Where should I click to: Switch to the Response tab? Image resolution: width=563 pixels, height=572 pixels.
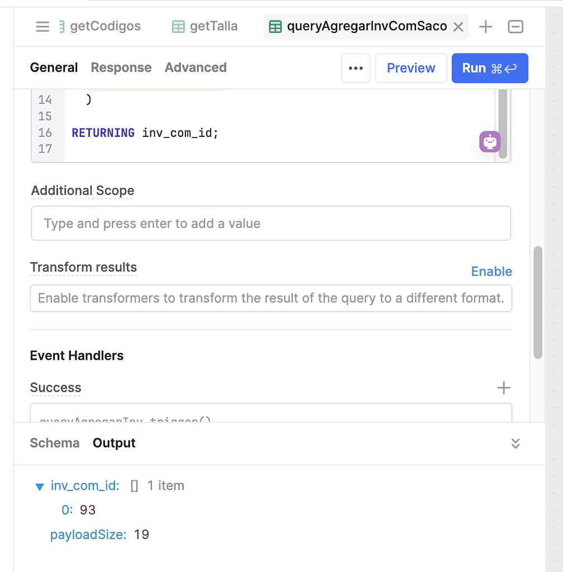click(x=121, y=68)
